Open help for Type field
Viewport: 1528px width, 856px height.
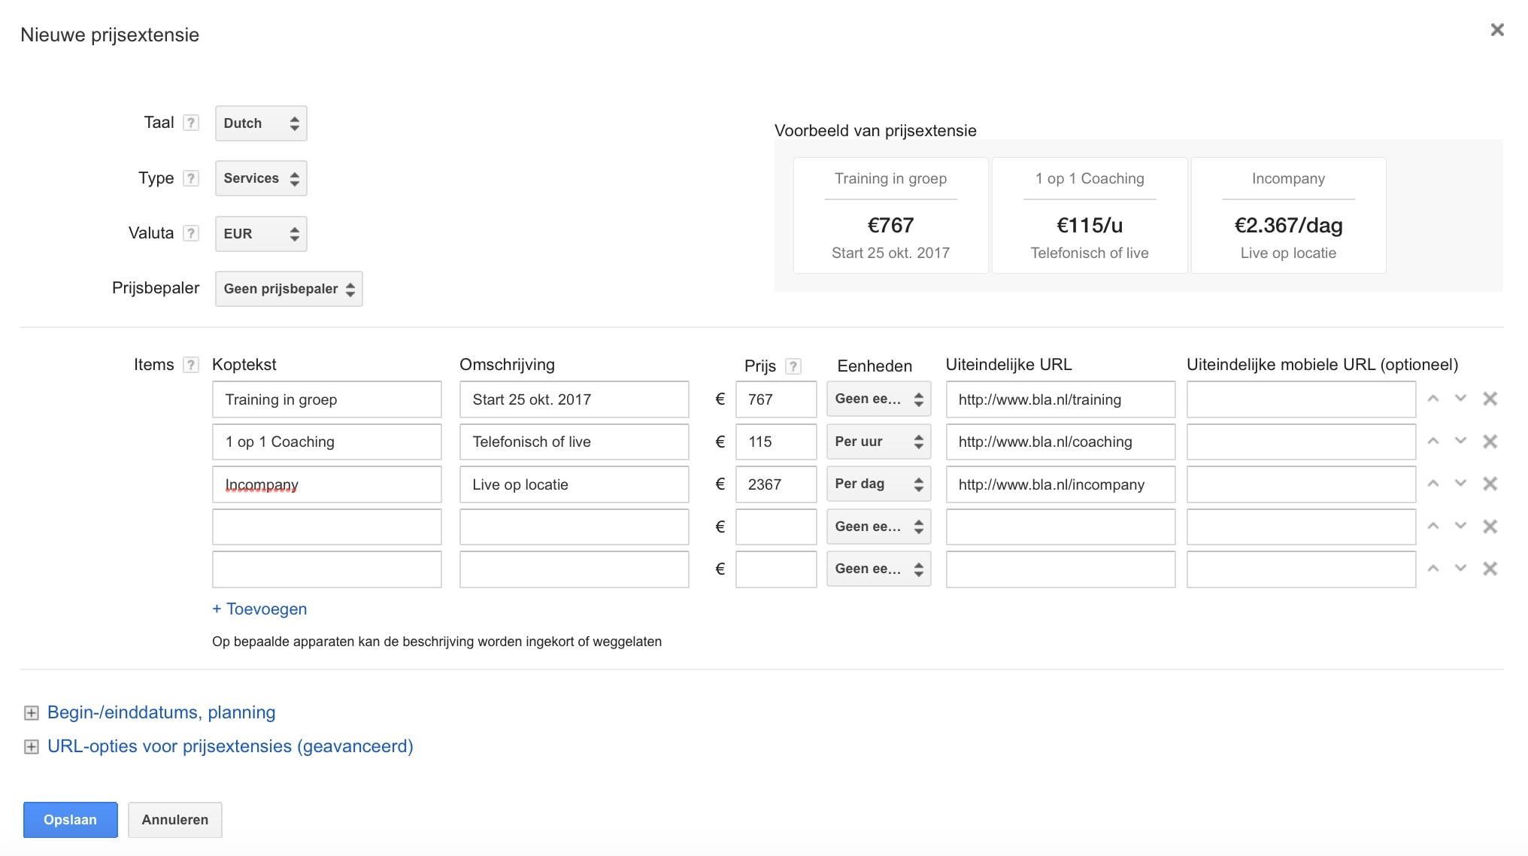pyautogui.click(x=192, y=178)
